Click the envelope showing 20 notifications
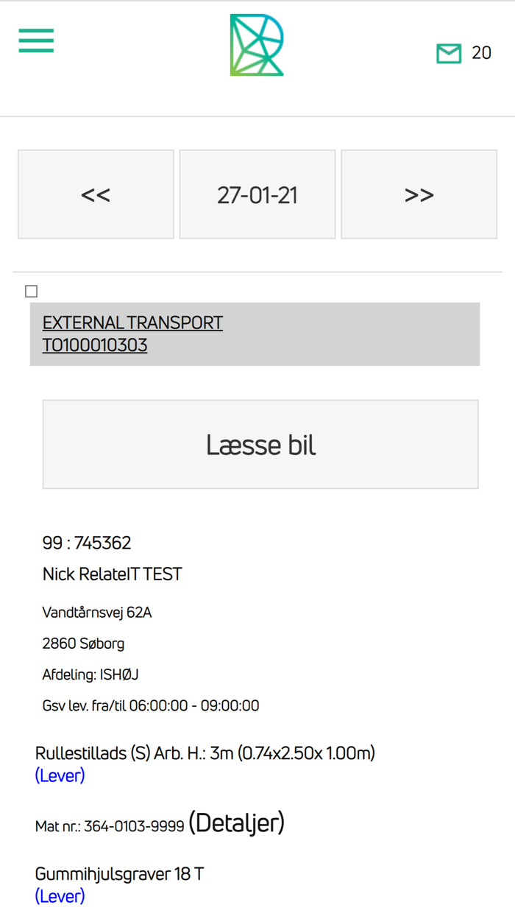The width and height of the screenshot is (515, 916). click(448, 52)
